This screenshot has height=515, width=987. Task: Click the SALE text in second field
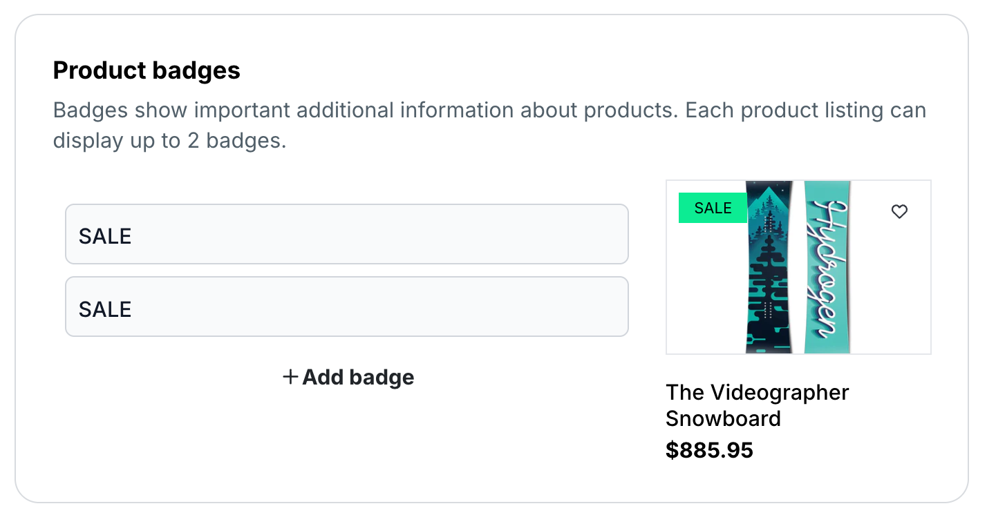click(105, 309)
